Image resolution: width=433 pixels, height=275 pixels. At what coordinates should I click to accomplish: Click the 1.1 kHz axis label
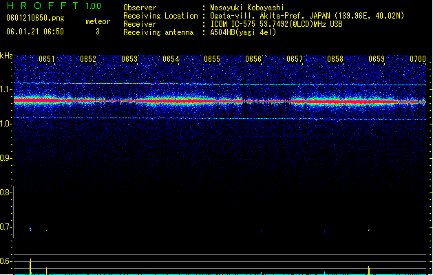pyautogui.click(x=6, y=89)
